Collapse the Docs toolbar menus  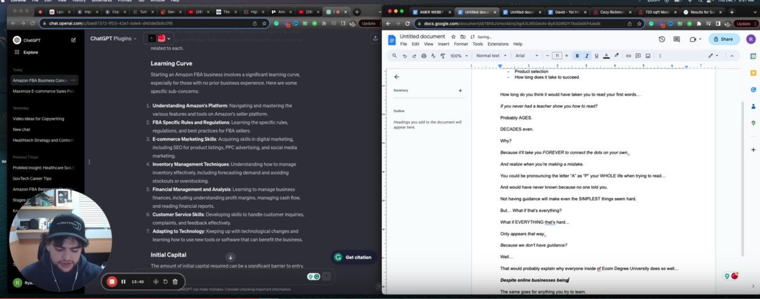(x=733, y=56)
